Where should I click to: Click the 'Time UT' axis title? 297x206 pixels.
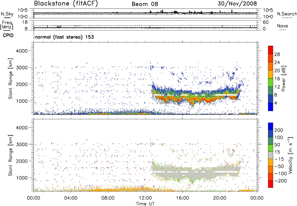point(145,203)
